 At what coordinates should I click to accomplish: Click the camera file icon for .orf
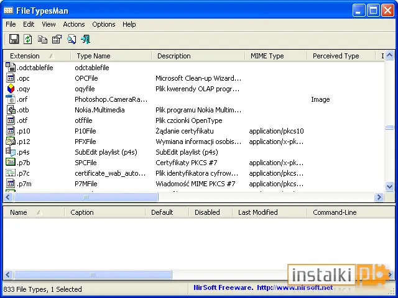11,99
